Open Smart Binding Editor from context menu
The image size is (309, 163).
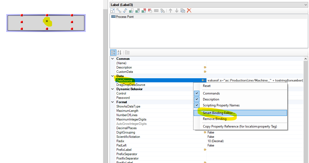pos(219,113)
